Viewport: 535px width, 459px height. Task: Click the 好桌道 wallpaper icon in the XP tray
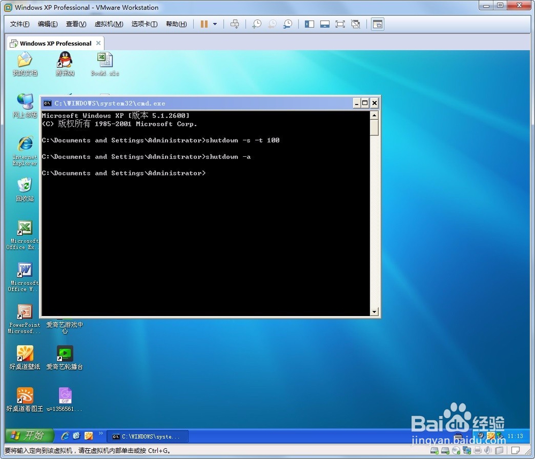491,435
